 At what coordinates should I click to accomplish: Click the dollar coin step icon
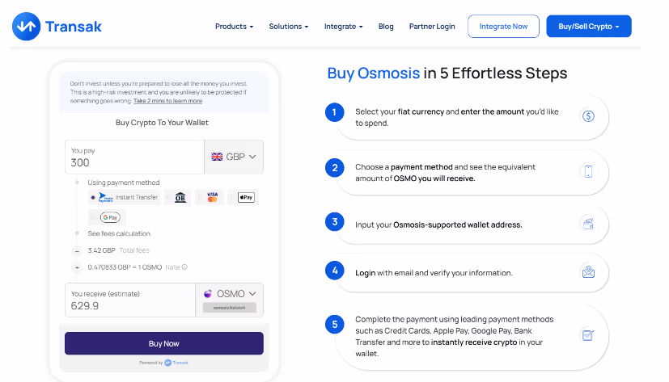coord(588,116)
